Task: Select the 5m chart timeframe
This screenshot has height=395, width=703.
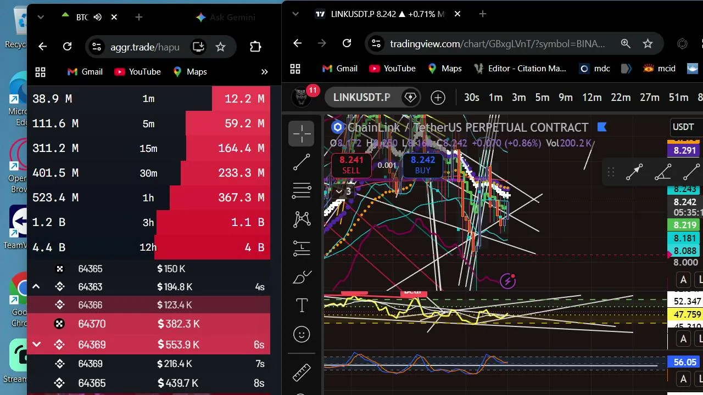Action: pyautogui.click(x=542, y=97)
